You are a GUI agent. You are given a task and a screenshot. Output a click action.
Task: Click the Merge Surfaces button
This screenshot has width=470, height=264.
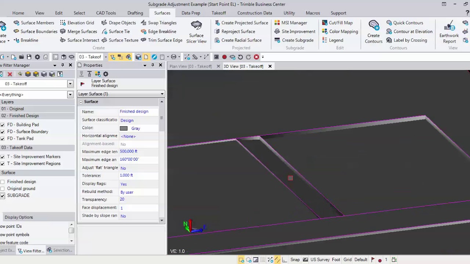coord(78,32)
